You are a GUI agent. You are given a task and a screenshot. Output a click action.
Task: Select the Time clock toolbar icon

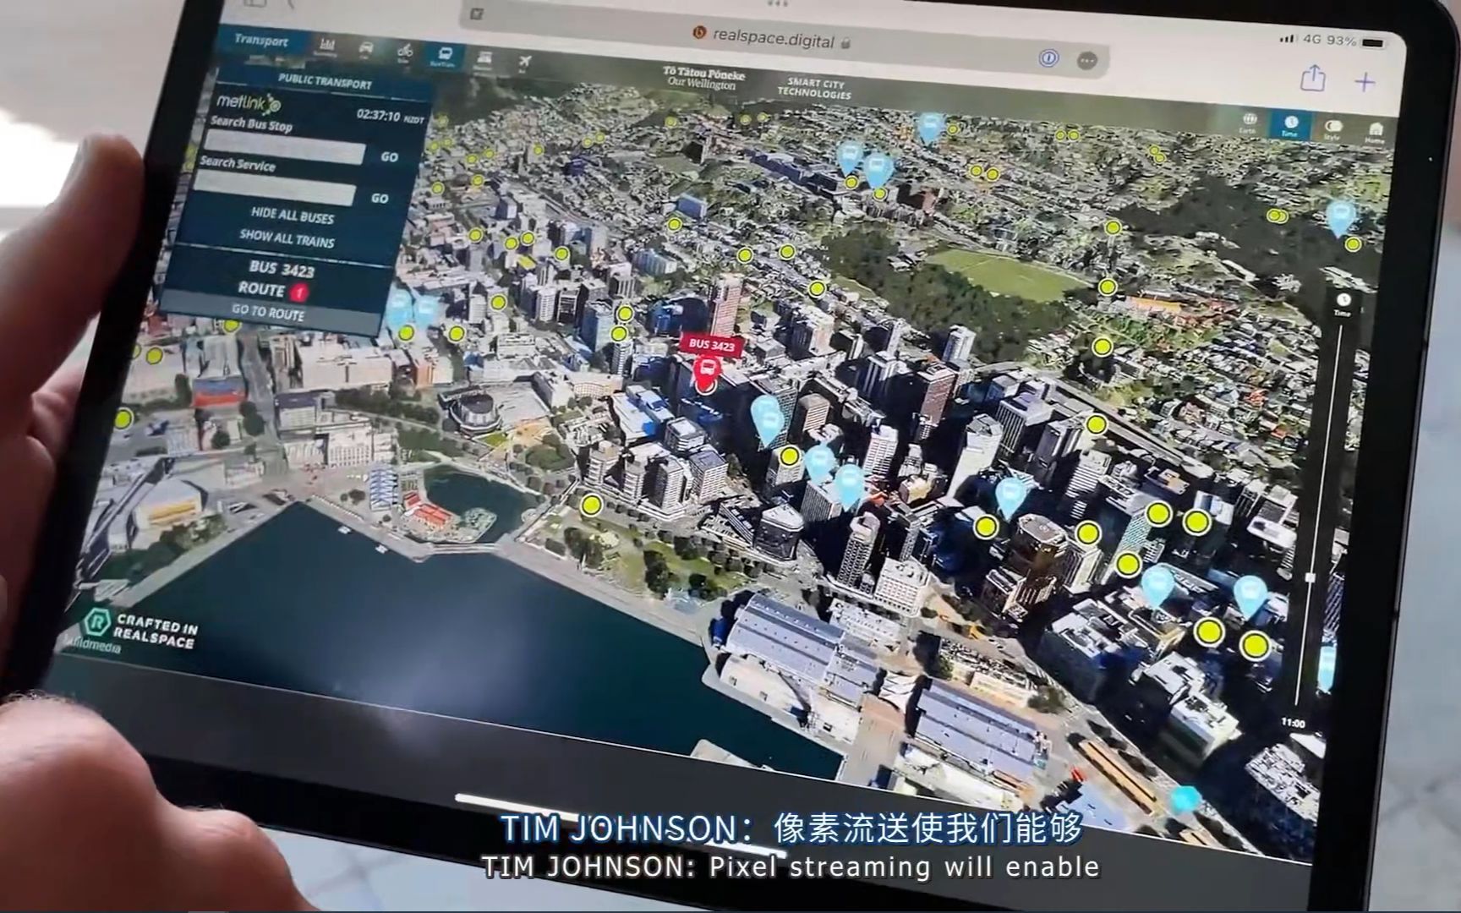[1290, 126]
